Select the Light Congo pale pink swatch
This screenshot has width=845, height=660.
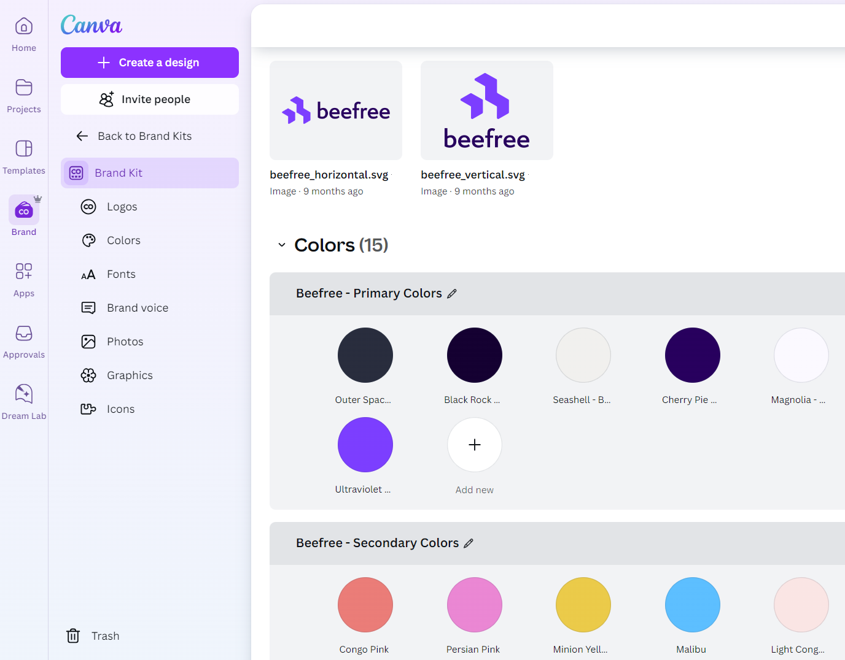(x=801, y=605)
